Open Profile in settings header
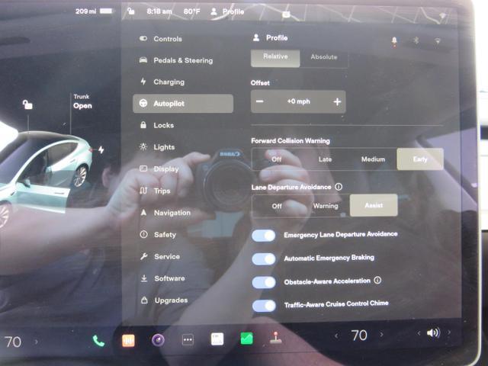This screenshot has height=366, width=488. (x=270, y=38)
